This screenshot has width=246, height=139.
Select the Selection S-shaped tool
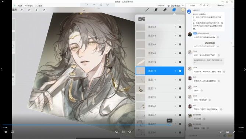click(36, 10)
